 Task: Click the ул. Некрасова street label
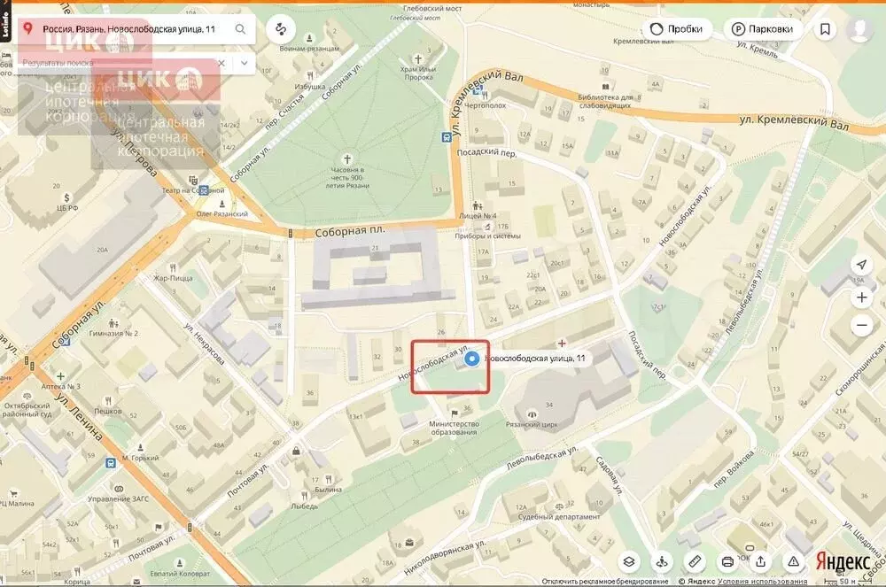click(x=204, y=344)
